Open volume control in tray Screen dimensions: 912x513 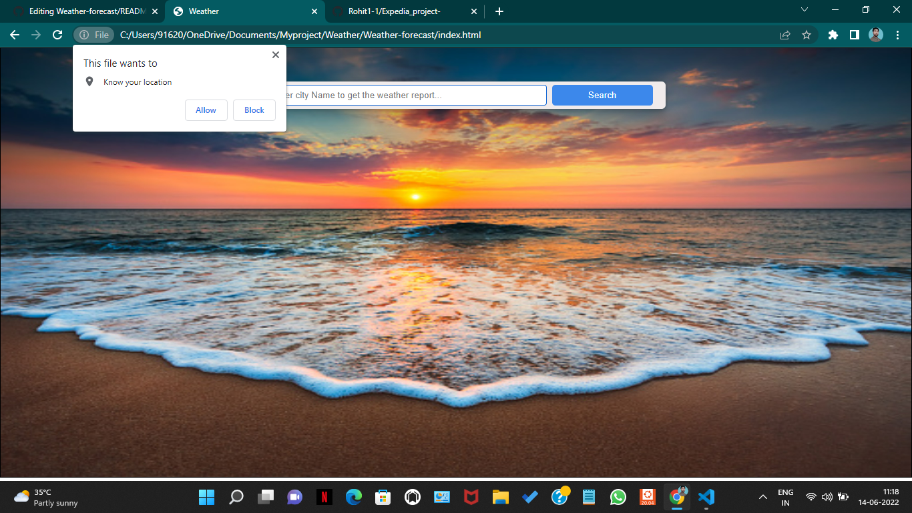(x=827, y=497)
